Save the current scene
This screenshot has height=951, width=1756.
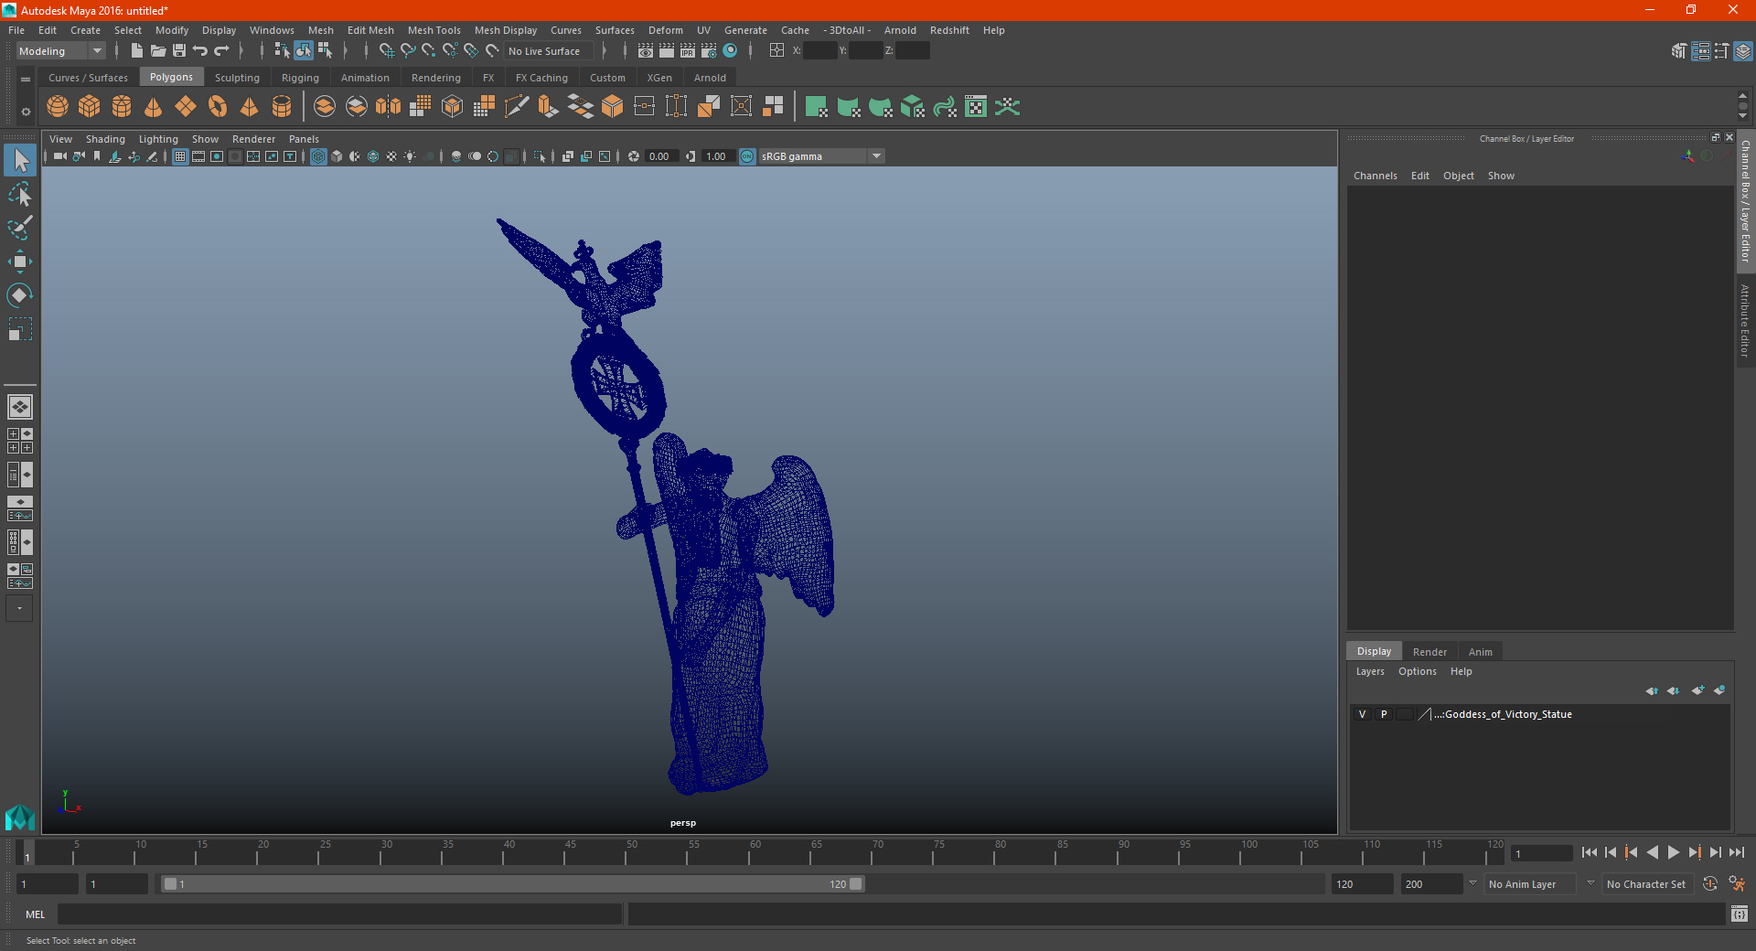pyautogui.click(x=178, y=51)
